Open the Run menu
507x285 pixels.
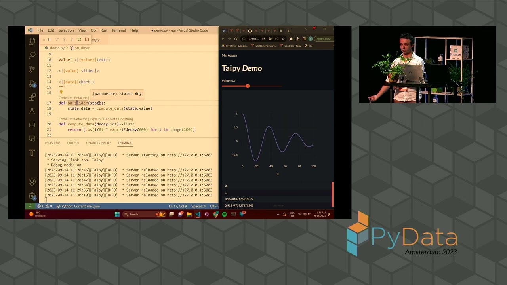[x=104, y=30]
